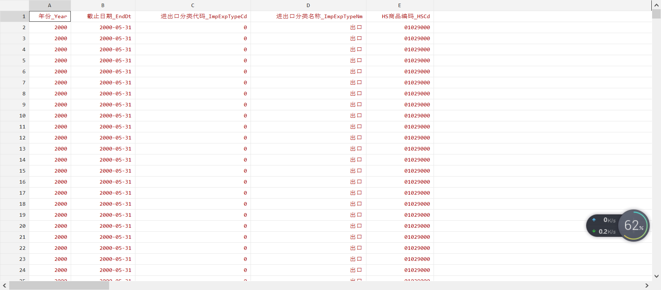Viewport: 661px width, 290px height.
Task: Click the vertical scrollbar up arrow
Action: 656,5
